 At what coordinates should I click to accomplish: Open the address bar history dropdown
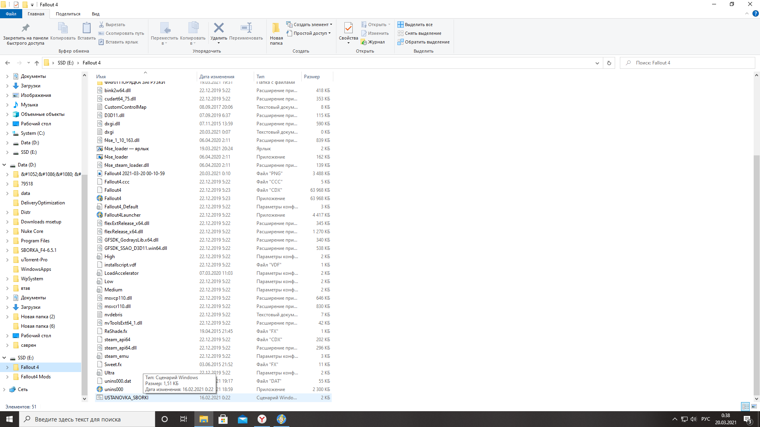pos(597,63)
